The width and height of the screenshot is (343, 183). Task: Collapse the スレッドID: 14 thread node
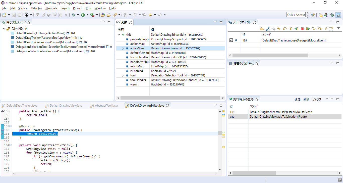[4, 29]
